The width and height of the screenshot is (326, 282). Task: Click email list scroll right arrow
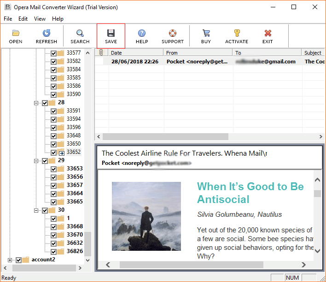coord(321,137)
